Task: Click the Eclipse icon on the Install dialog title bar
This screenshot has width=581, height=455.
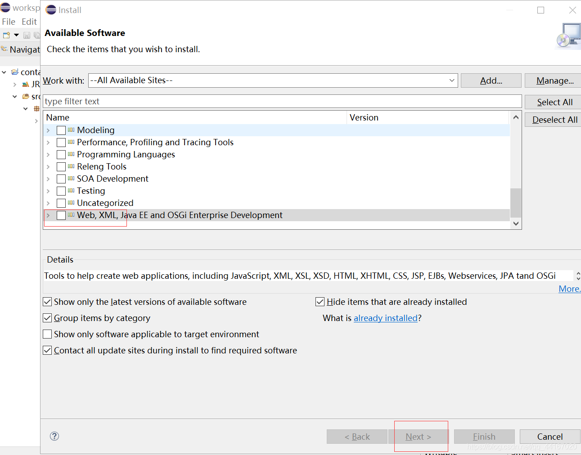Action: (x=51, y=9)
